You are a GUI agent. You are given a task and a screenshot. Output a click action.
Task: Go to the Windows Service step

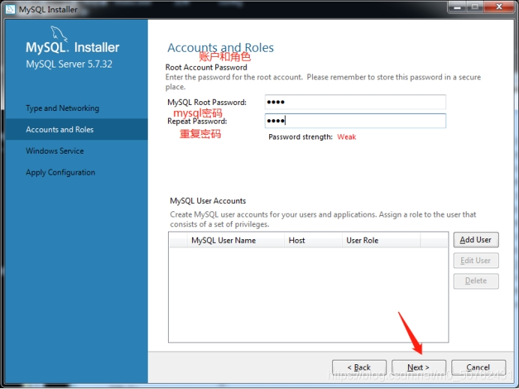[x=55, y=151]
